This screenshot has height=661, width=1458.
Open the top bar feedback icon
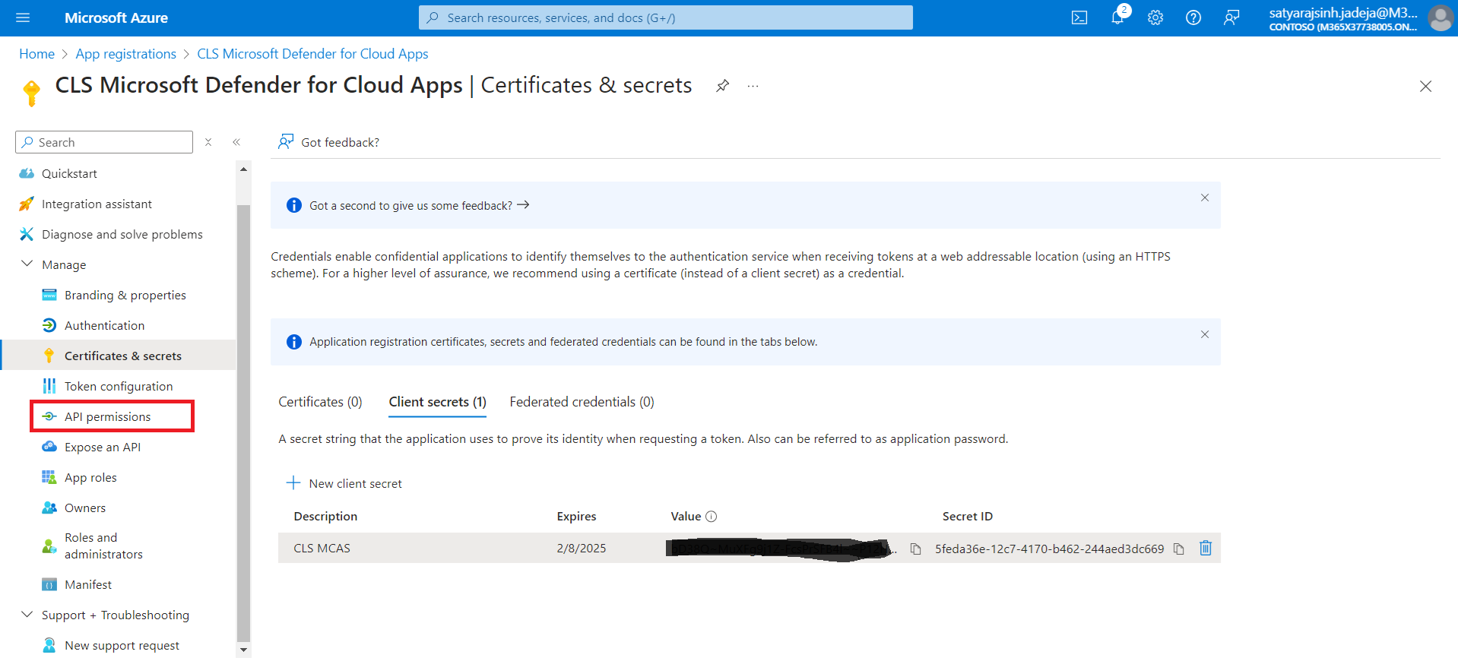pos(1231,17)
